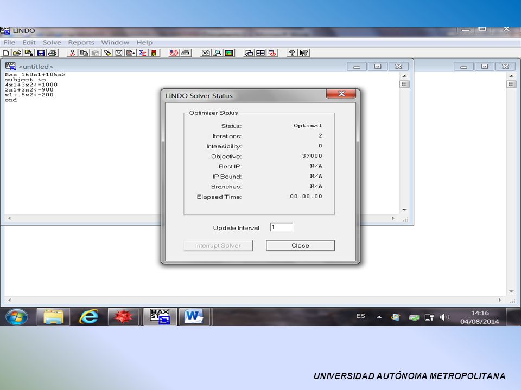Click the Elapsed Time value "00:00:00"
521x390 pixels.
306,196
